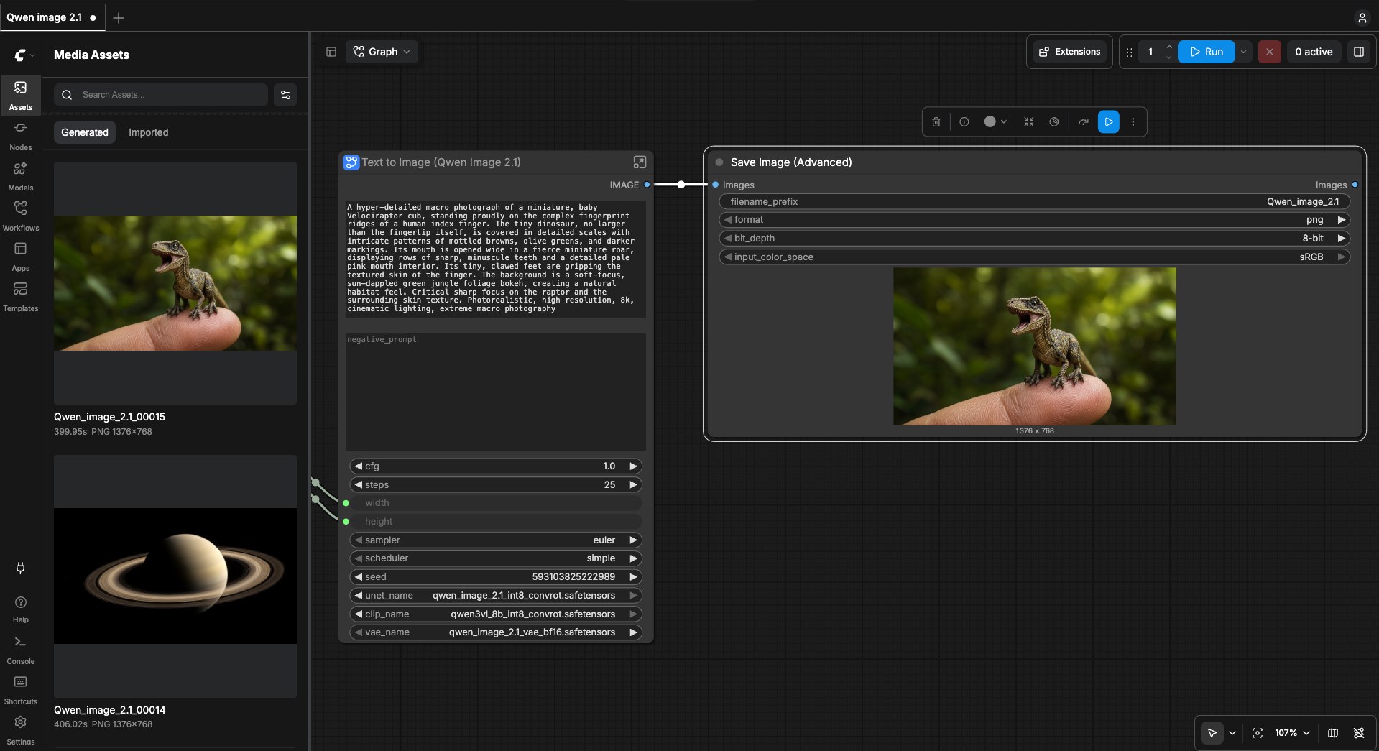The height and width of the screenshot is (751, 1379).
Task: Cancel the run with the red X button
Action: tap(1269, 52)
